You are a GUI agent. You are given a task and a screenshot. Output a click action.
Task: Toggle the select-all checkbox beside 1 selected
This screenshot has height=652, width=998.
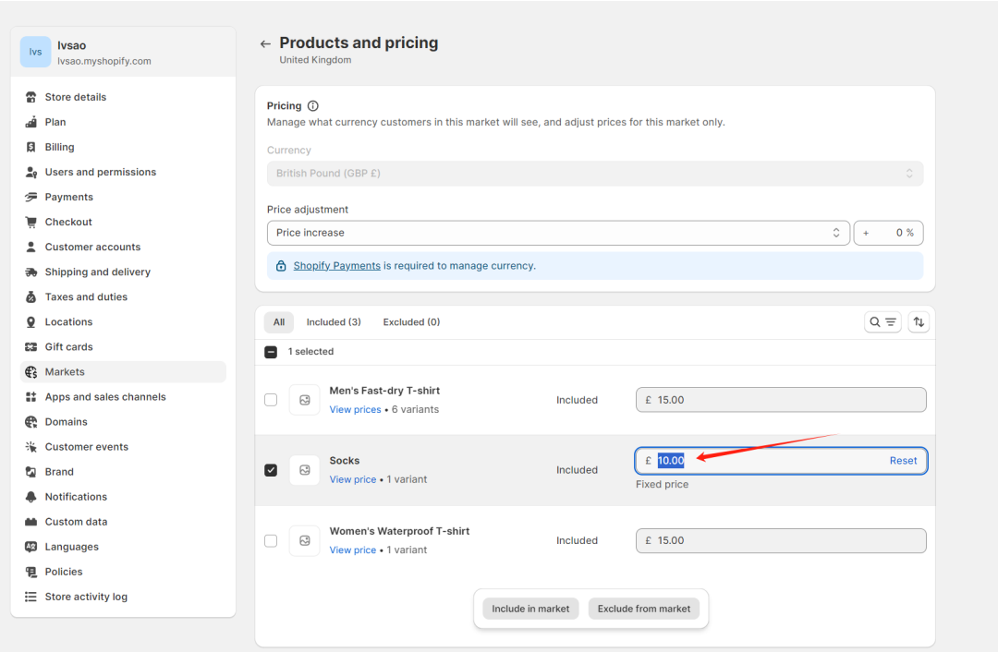click(271, 352)
